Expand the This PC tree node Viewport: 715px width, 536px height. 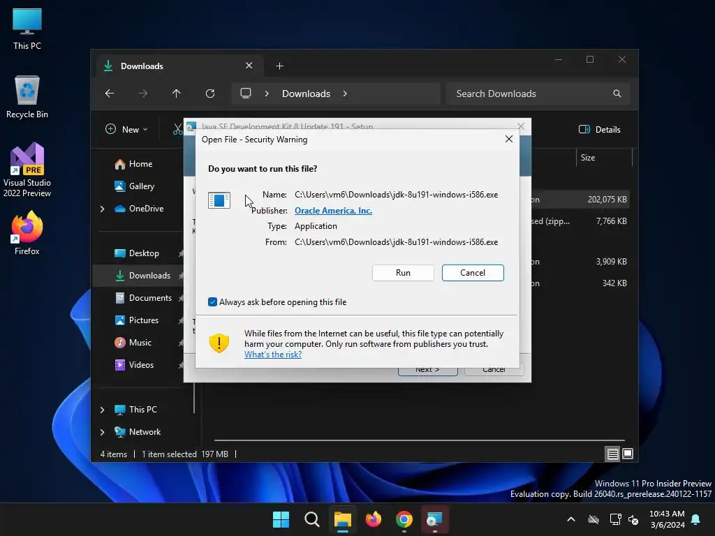(102, 410)
